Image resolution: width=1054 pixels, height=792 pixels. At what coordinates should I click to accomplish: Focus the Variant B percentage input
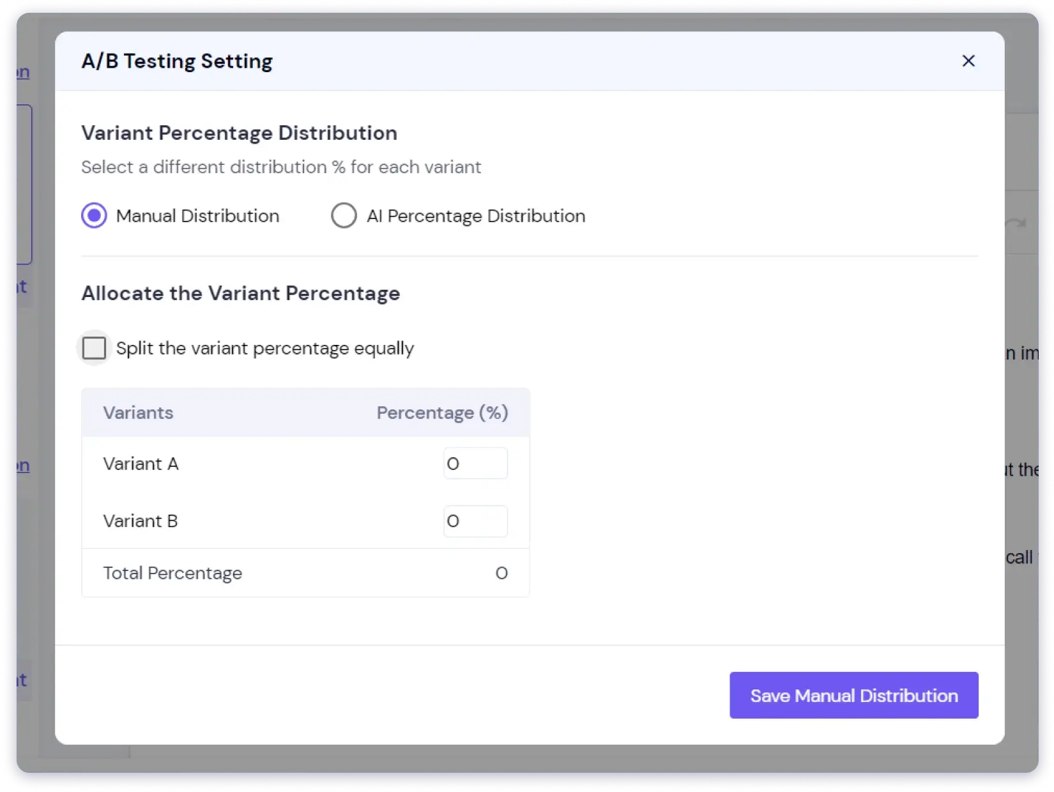tap(475, 521)
